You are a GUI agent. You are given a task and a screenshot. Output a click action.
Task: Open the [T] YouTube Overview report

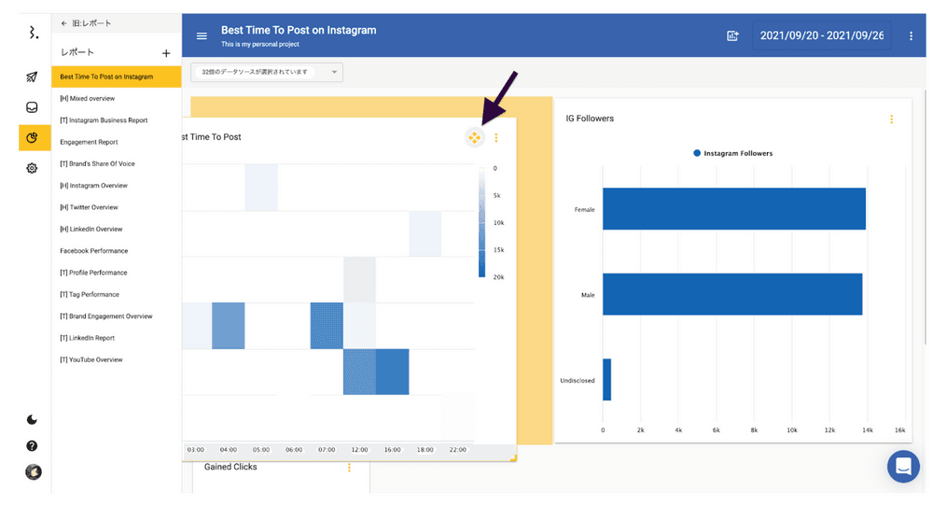pyautogui.click(x=91, y=359)
